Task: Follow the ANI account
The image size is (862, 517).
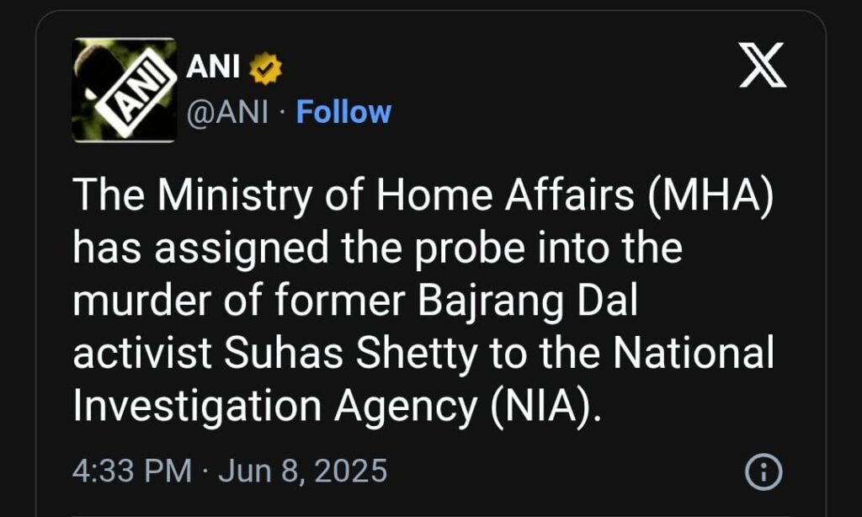Action: [343, 113]
